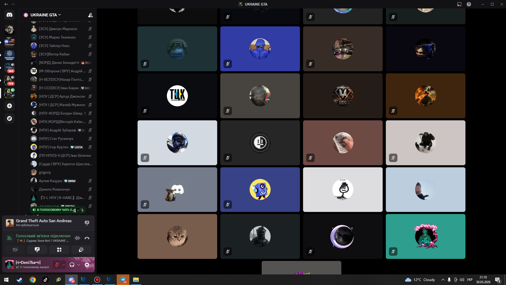Viewport: 506px width, 285px height.
Task: Open taskbar weather 12°C Cloudy widget
Action: coord(420,279)
